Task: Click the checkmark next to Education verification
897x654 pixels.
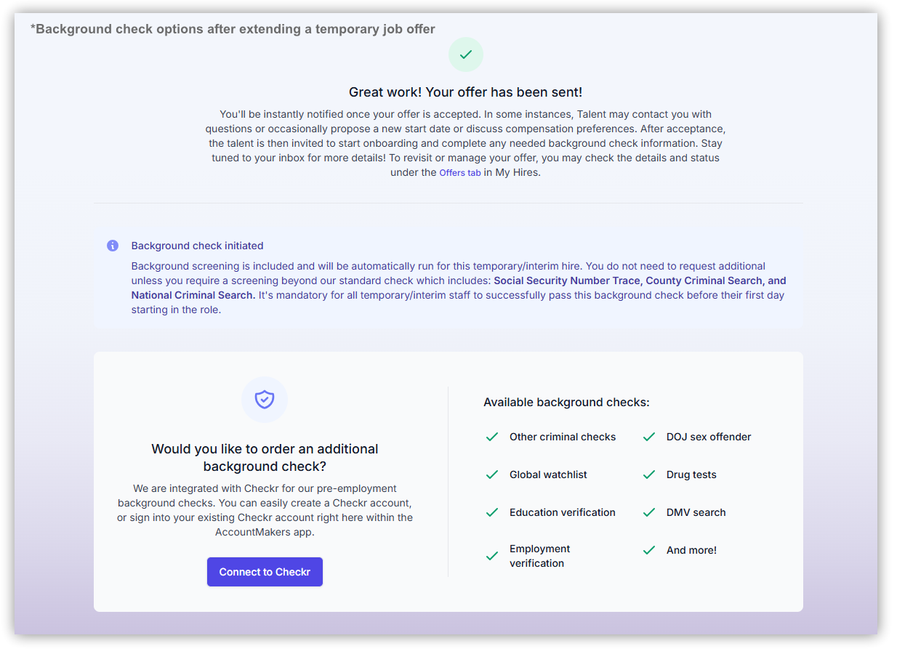Action: [492, 512]
